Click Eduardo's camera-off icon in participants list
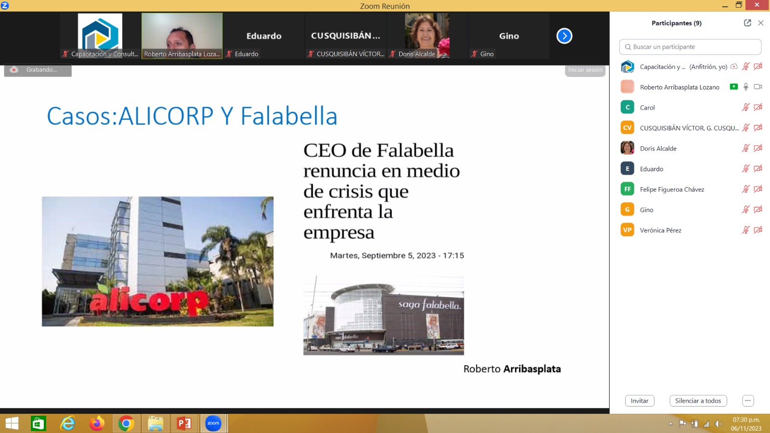 [x=758, y=168]
